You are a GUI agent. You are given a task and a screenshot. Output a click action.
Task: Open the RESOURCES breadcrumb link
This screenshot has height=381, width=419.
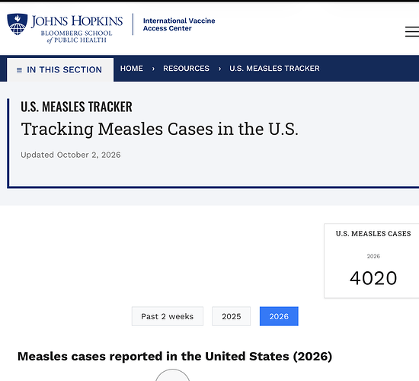(x=186, y=69)
